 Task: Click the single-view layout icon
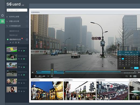tap(127, 76)
